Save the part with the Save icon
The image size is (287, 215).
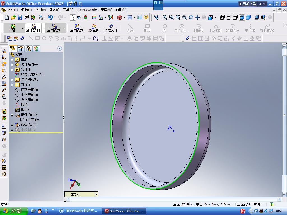pyautogui.click(x=20, y=17)
